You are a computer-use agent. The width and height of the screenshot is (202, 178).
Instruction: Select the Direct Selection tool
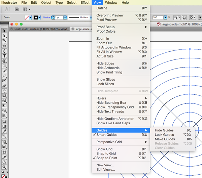4,36
